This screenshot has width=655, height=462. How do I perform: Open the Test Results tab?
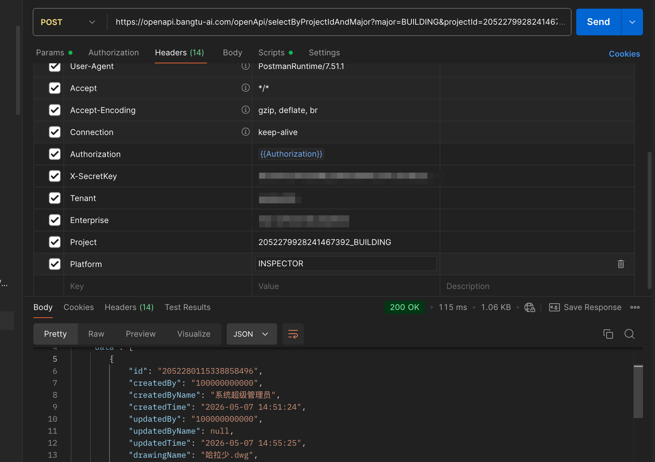[x=187, y=307]
